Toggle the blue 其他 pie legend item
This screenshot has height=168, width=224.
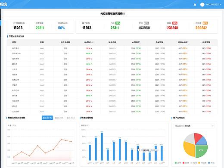211,163
